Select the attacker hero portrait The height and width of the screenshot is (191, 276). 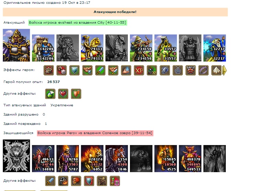click(16, 45)
